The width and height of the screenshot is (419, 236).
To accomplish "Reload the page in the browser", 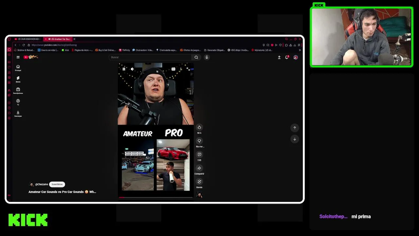I will [24, 45].
